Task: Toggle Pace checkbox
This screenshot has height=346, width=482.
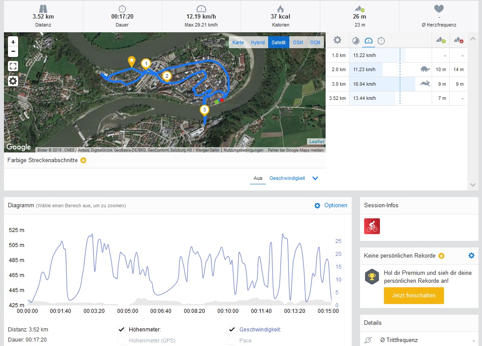Action: (x=232, y=340)
